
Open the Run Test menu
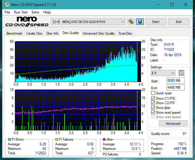click(21, 12)
